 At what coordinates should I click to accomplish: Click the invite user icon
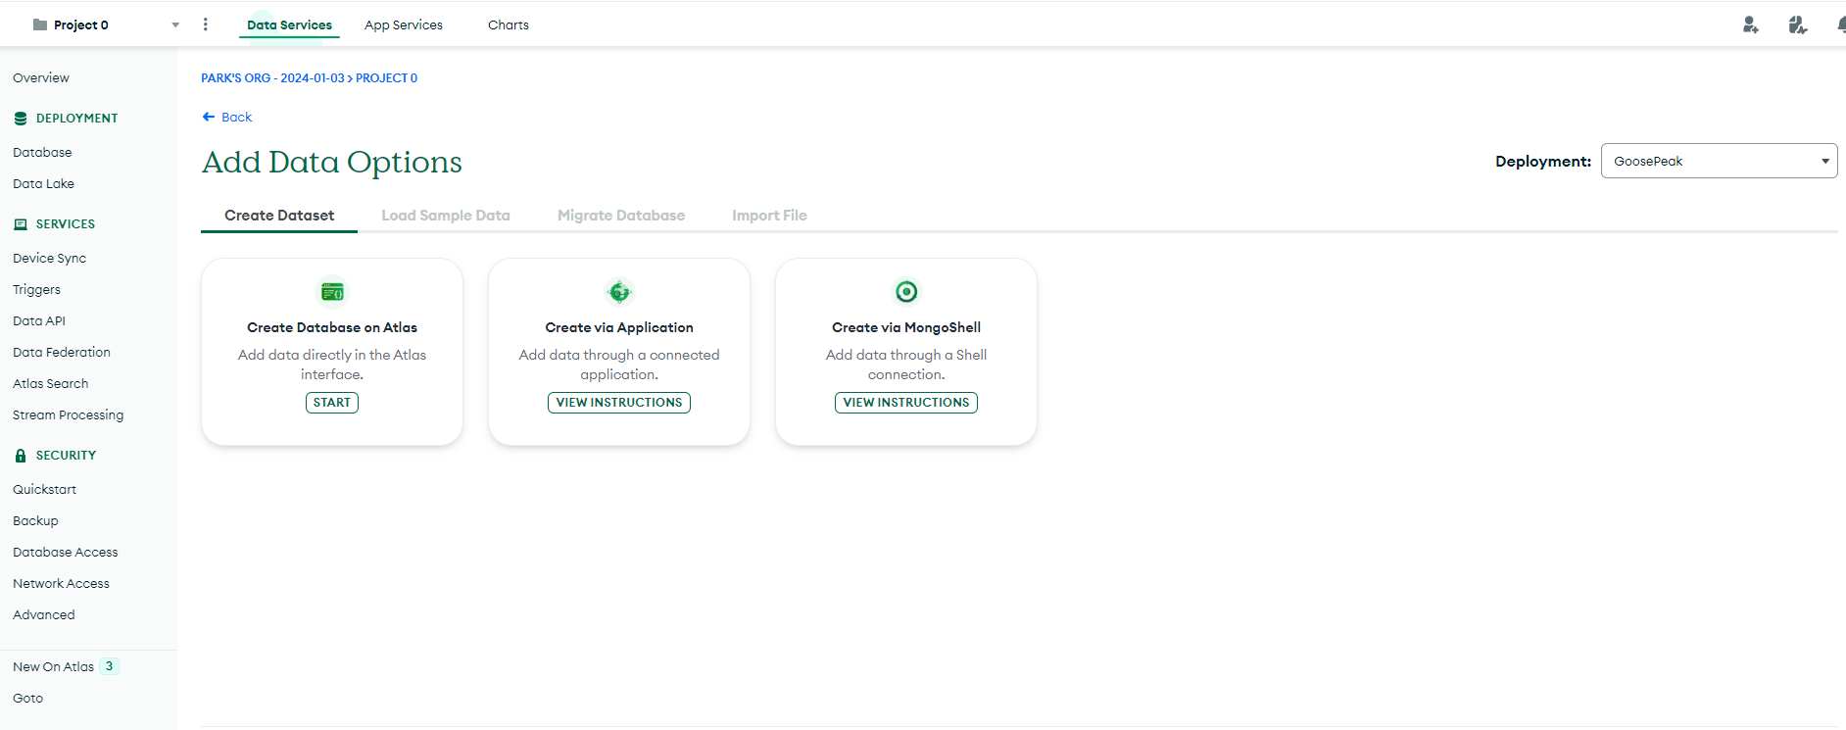[x=1750, y=24]
